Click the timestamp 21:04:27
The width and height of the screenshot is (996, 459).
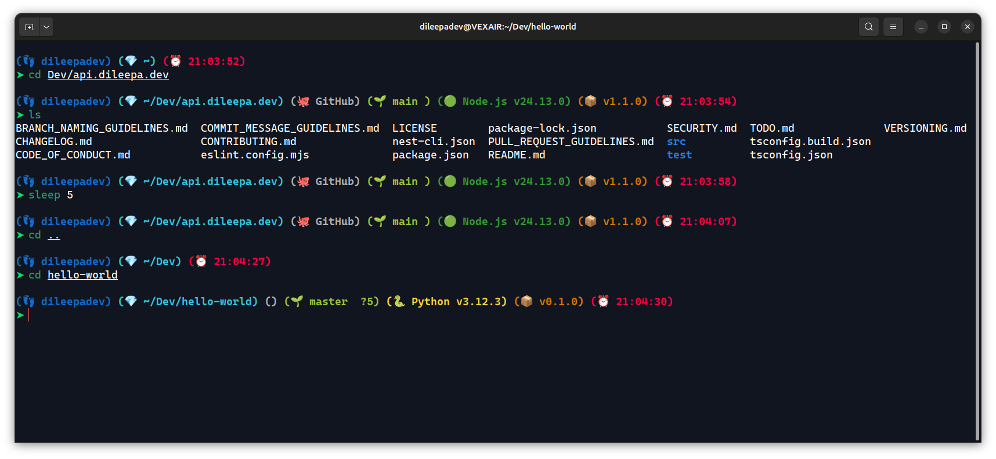tap(239, 262)
